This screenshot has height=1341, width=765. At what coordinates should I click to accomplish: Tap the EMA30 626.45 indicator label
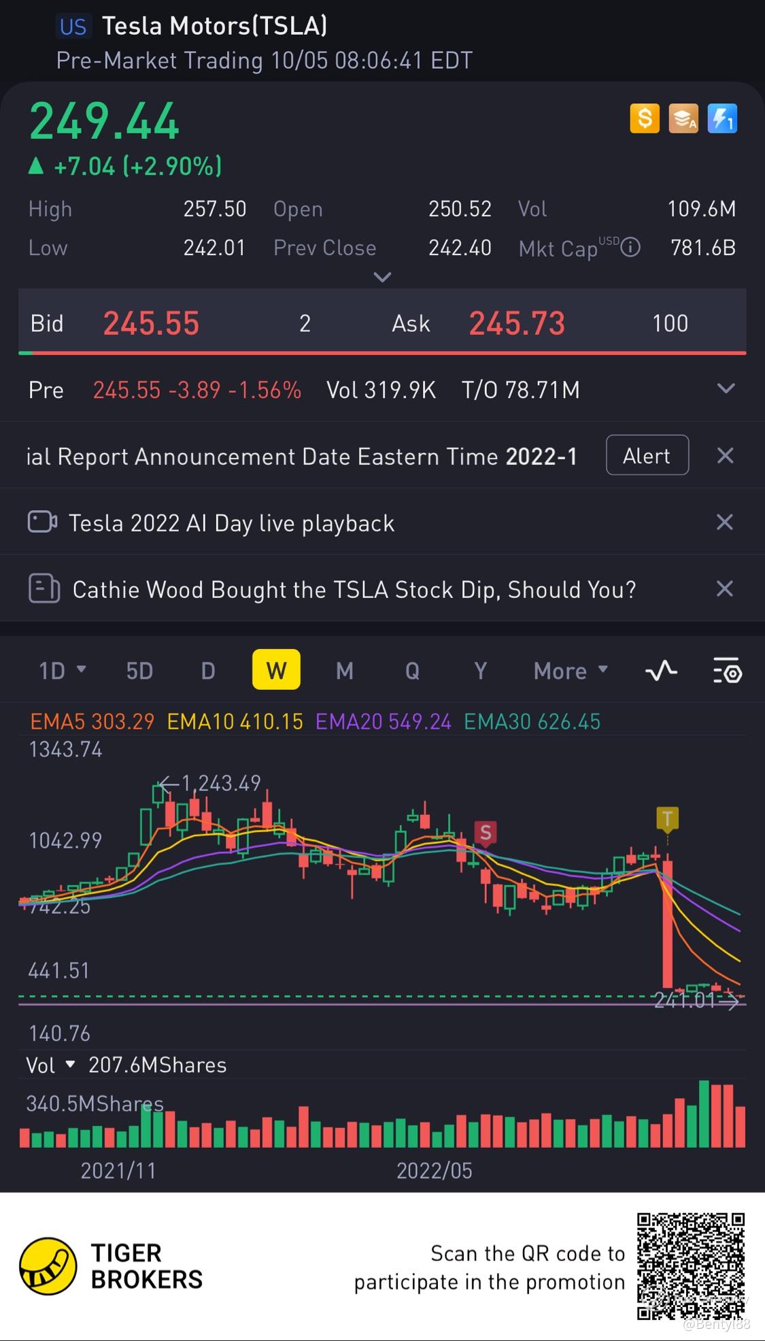532,721
